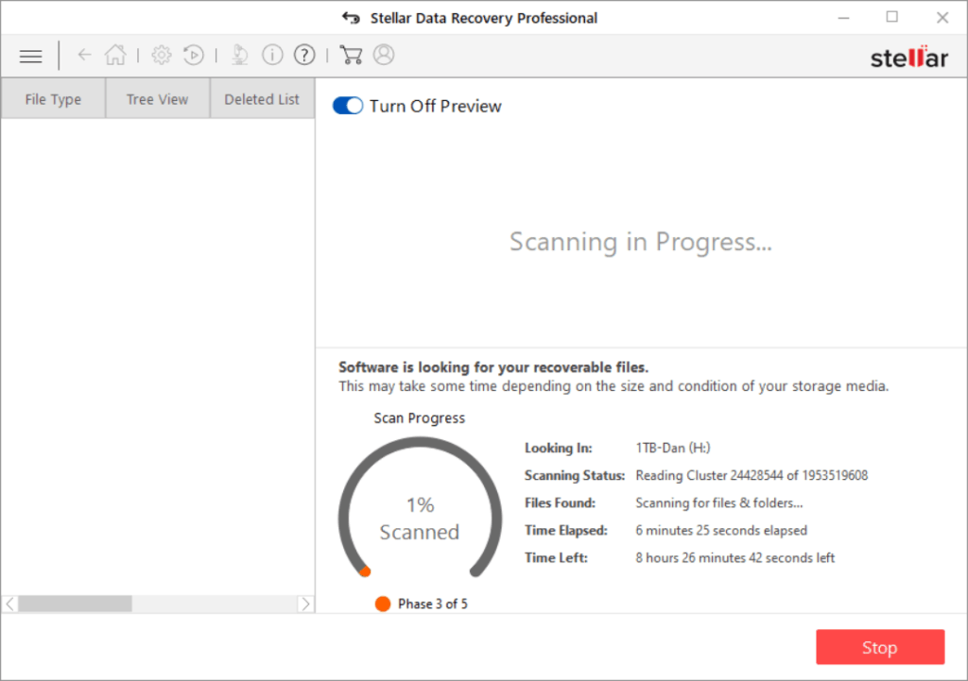This screenshot has width=968, height=681.
Task: Go to the Home screen icon
Action: 115,56
